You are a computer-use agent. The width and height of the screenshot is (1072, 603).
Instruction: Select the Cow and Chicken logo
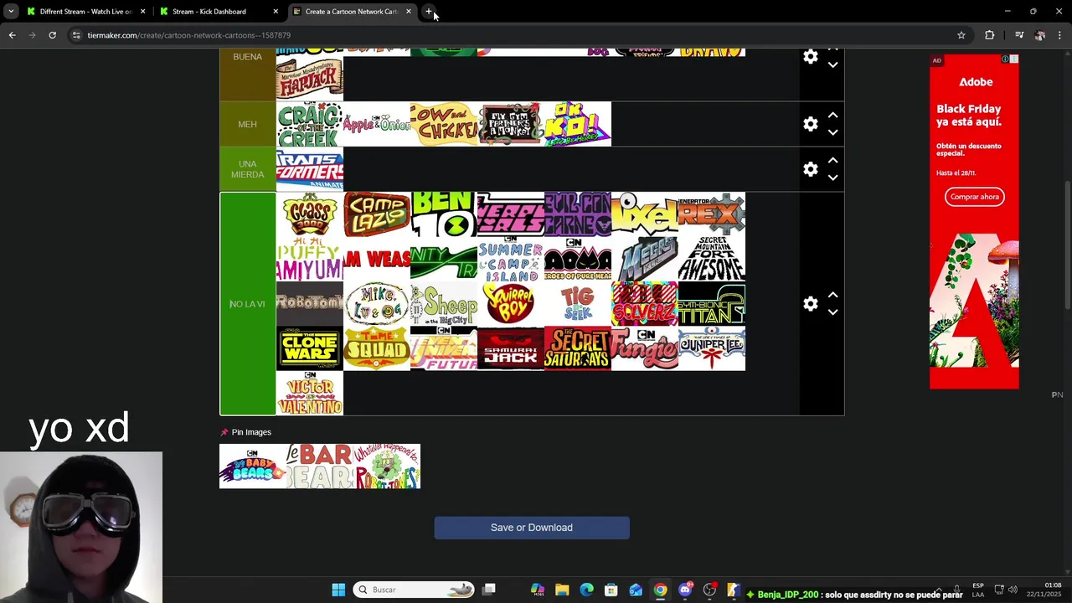click(444, 124)
